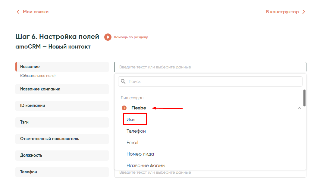323x183 pixels.
Task: Choose Номер лида in the list
Action: pyautogui.click(x=140, y=154)
